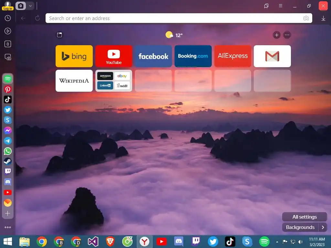Click the All settings button
Viewport: 331px width, 248px height.
(x=304, y=217)
